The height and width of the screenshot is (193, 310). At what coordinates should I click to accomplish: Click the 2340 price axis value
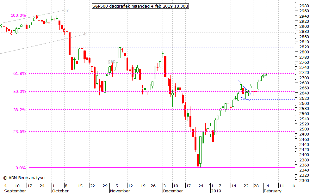[304, 170]
